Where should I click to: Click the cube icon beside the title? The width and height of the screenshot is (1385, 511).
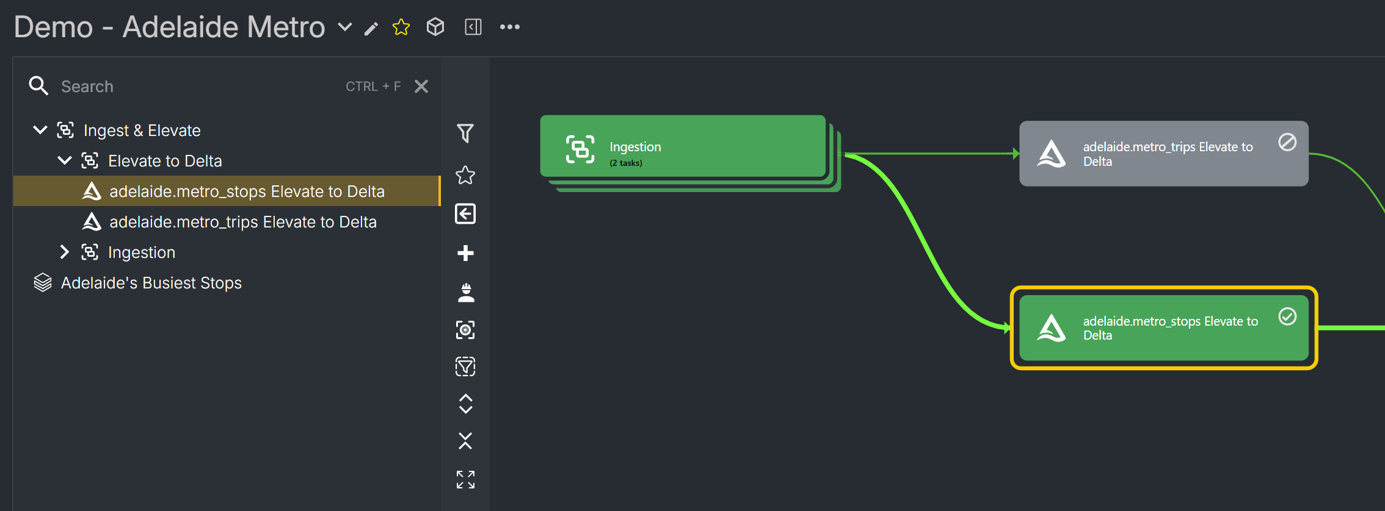click(x=435, y=27)
